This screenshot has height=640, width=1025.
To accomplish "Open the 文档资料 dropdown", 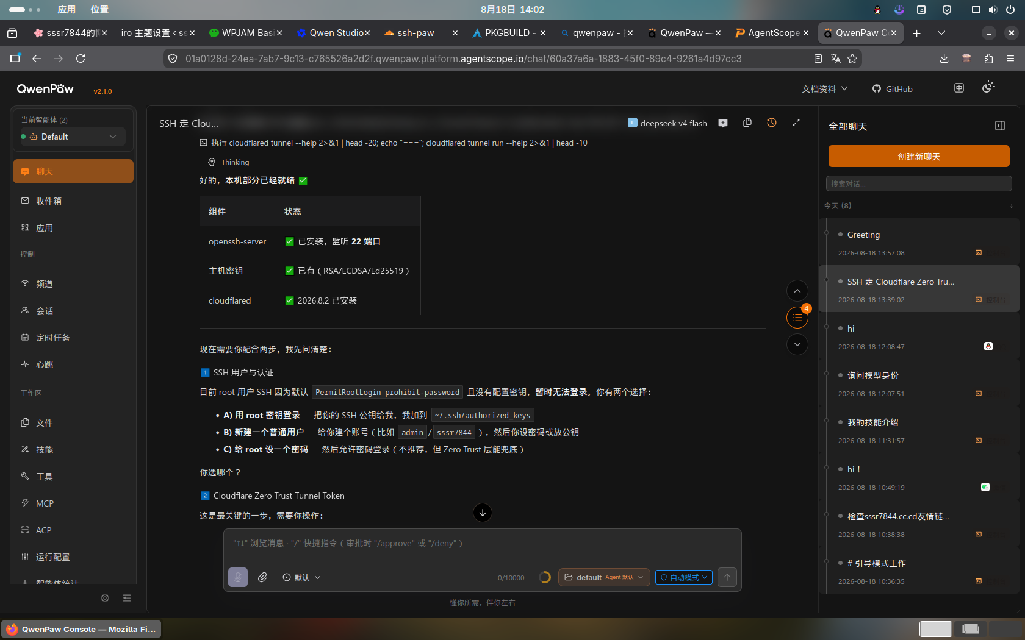I will point(825,89).
